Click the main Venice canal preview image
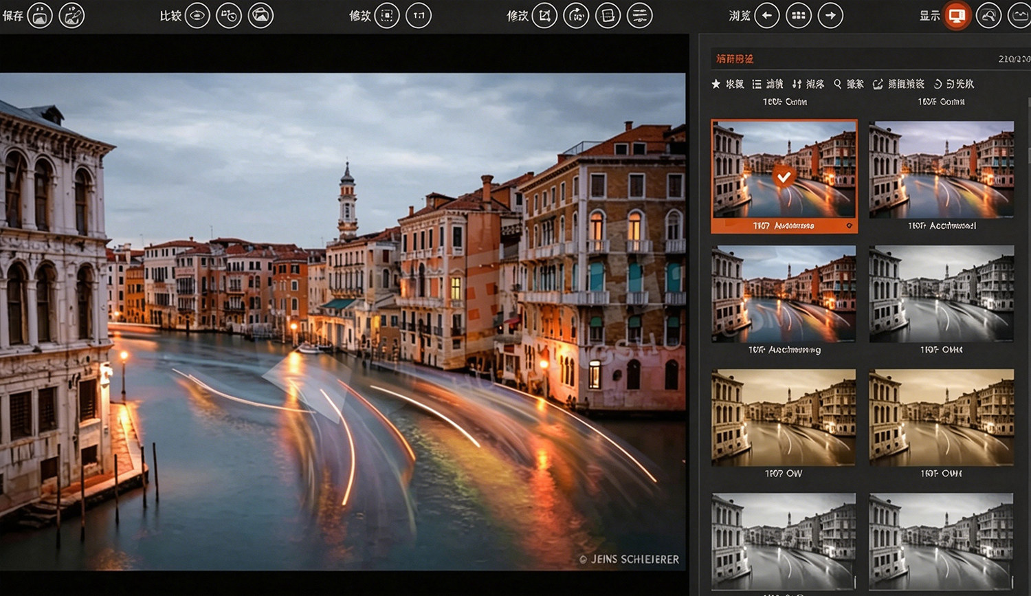 (x=343, y=322)
